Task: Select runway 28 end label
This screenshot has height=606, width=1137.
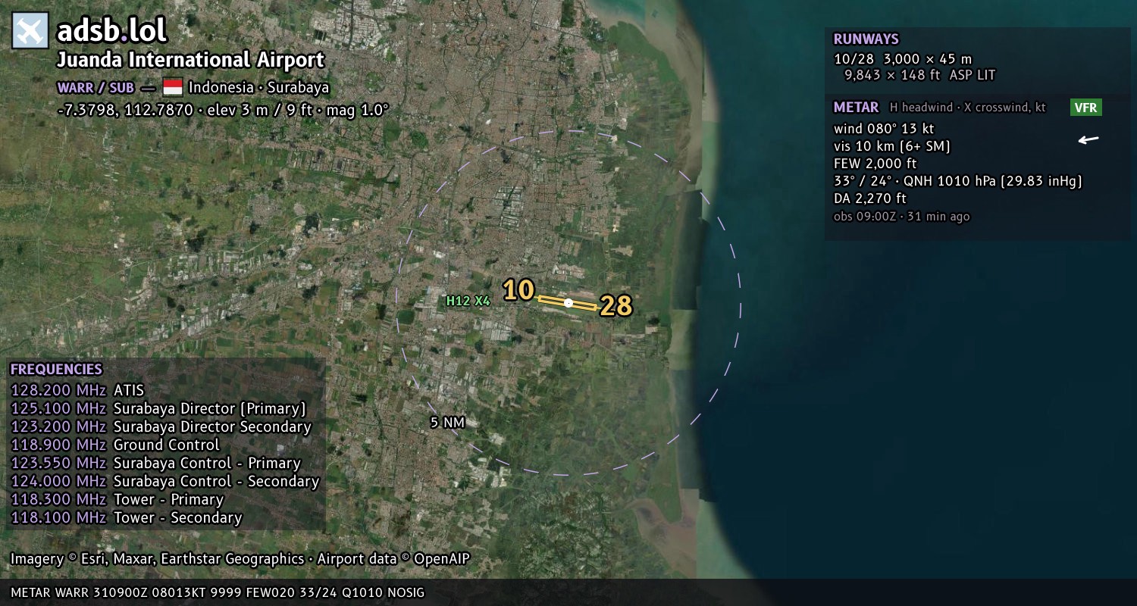Action: (615, 306)
